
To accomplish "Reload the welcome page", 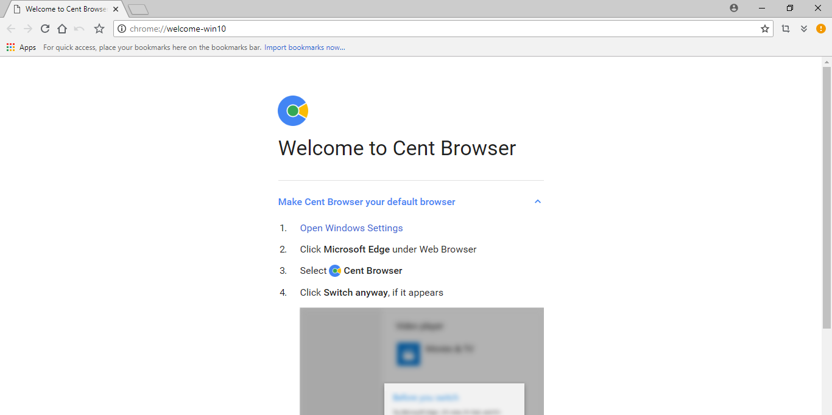I will tap(44, 28).
